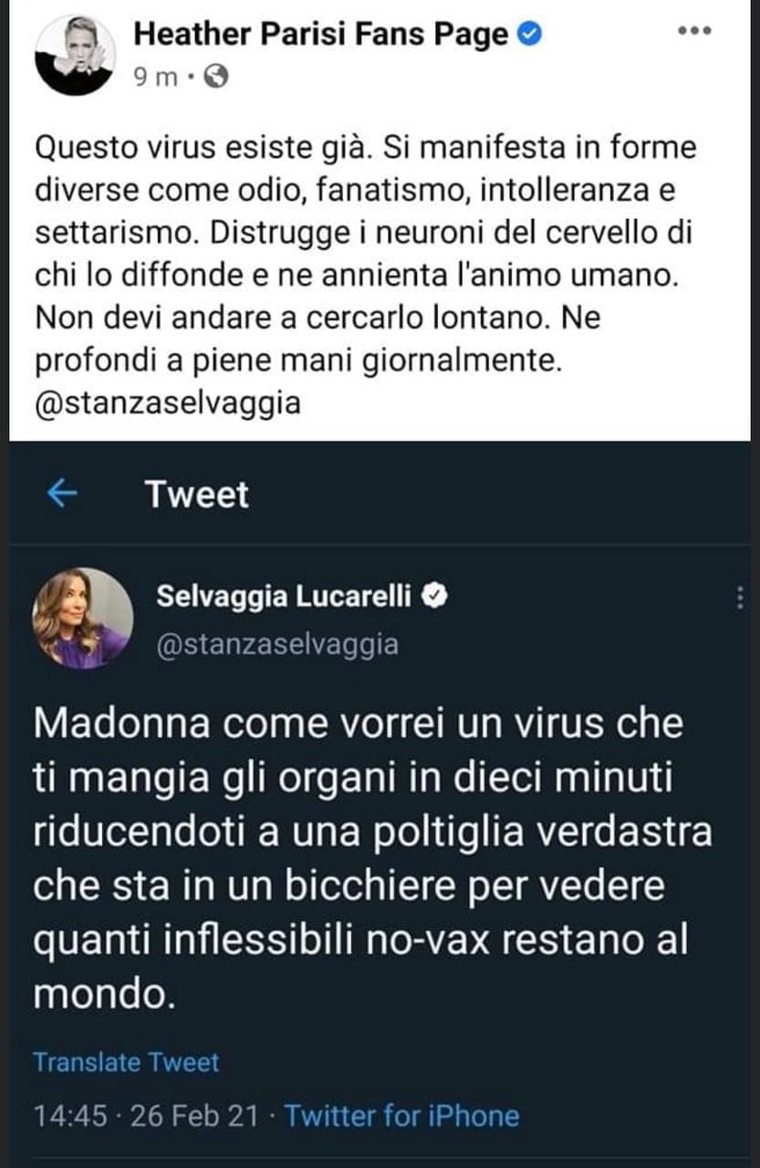The height and width of the screenshot is (1168, 760).
Task: Click the Translate Tweet link
Action: pyautogui.click(x=126, y=1062)
